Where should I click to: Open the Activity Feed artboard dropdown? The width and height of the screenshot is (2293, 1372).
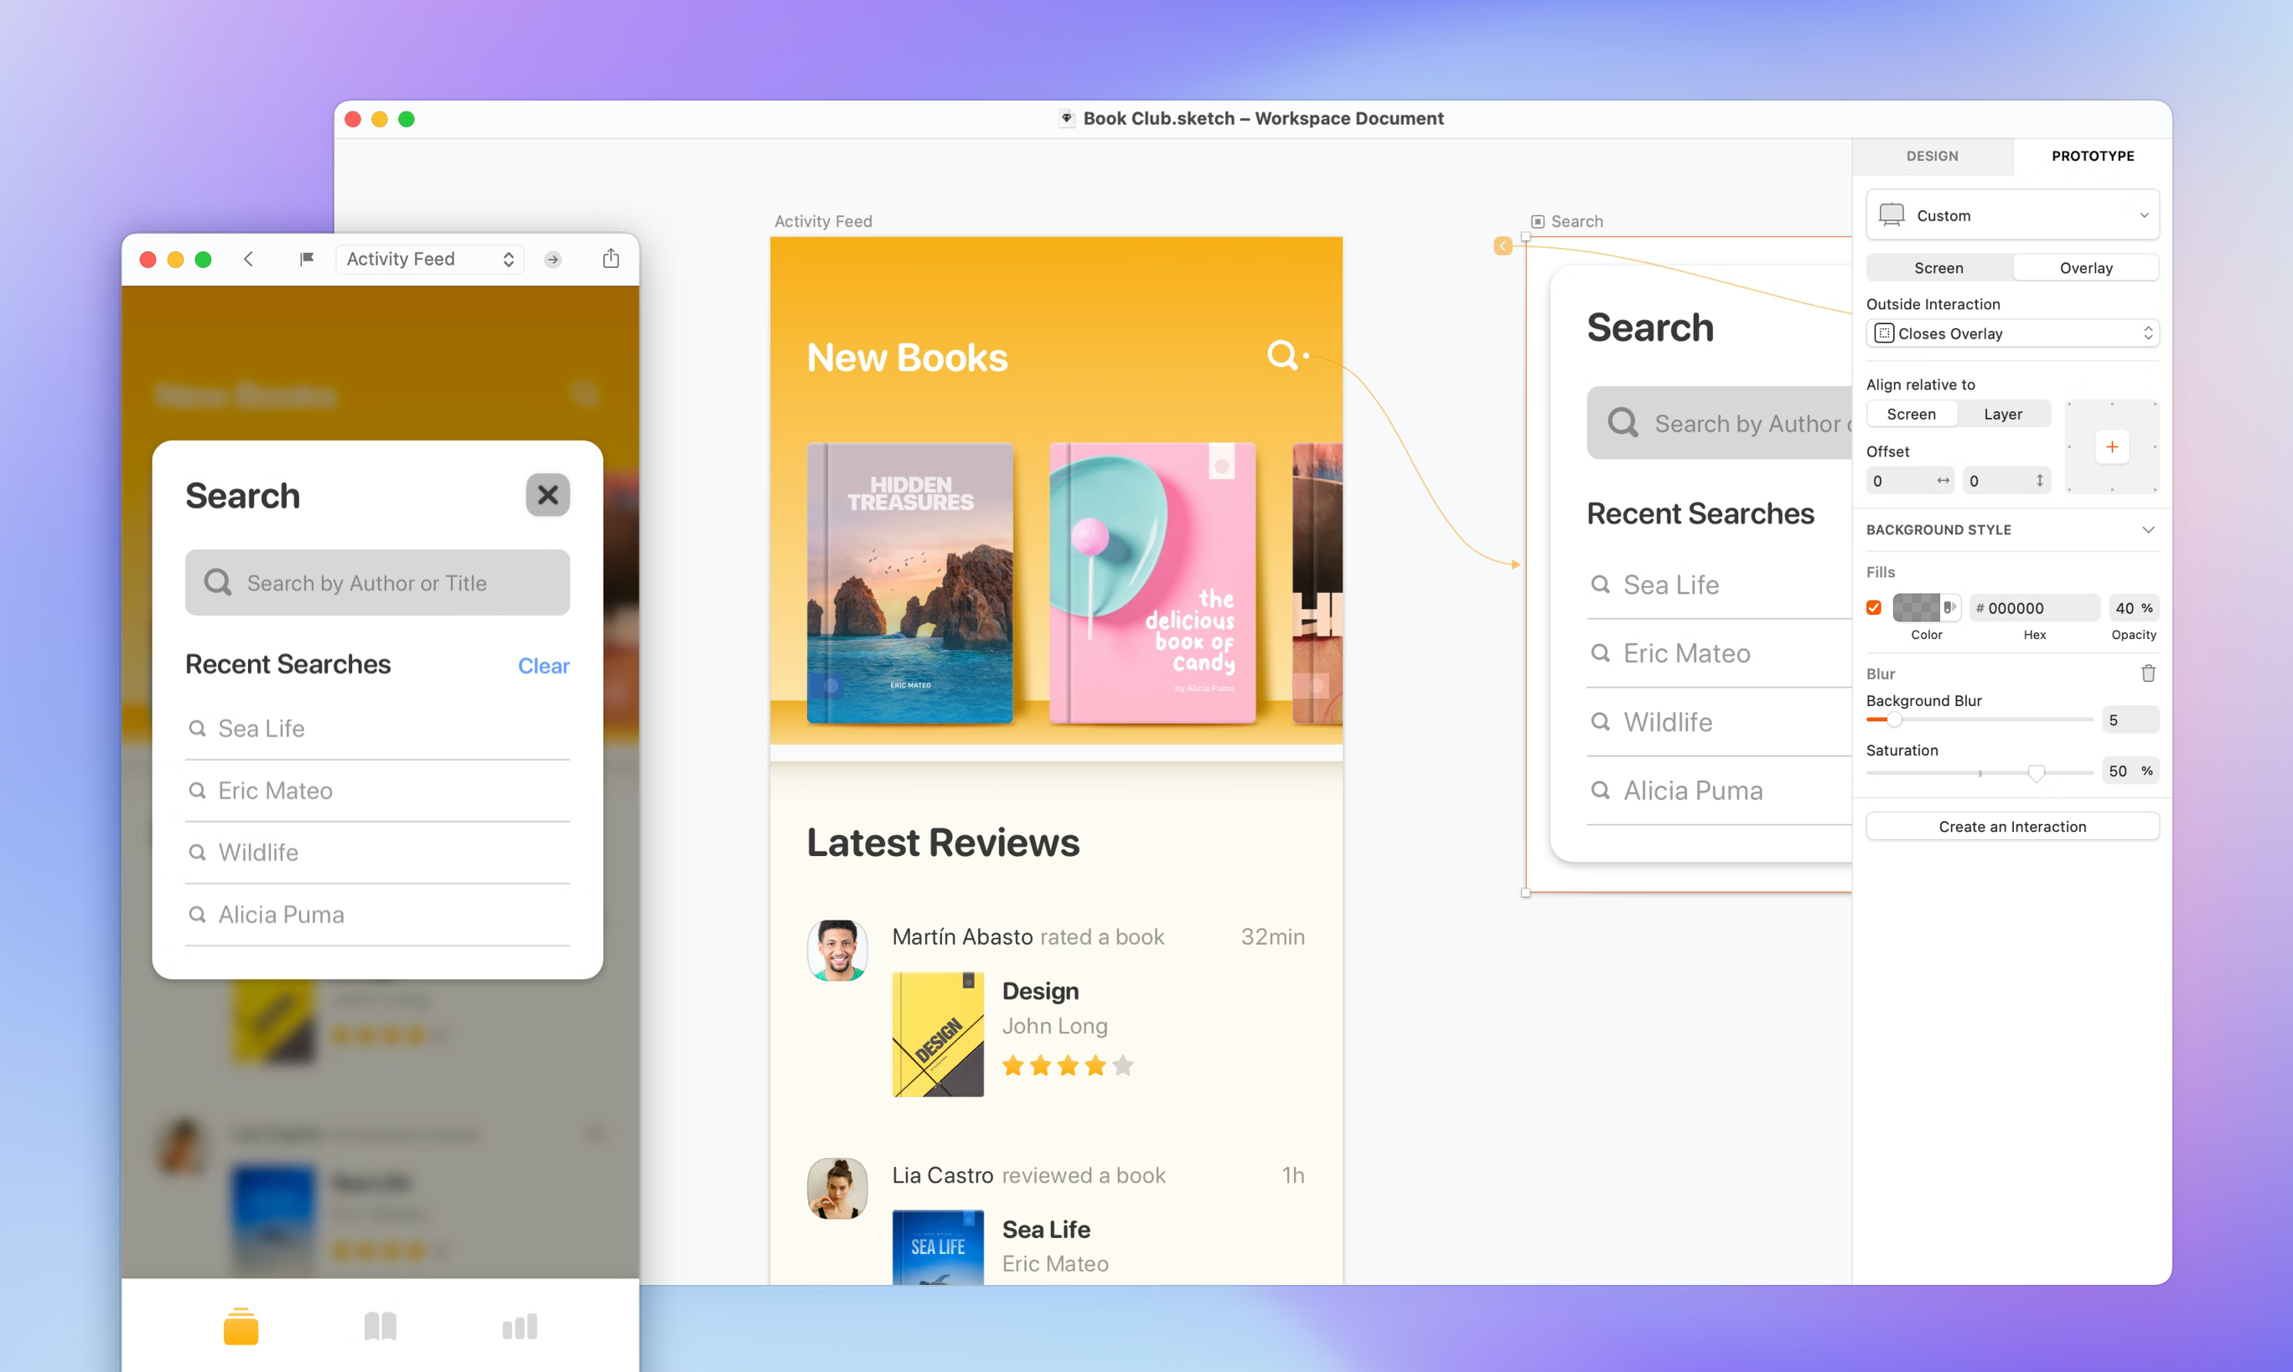pyautogui.click(x=430, y=259)
